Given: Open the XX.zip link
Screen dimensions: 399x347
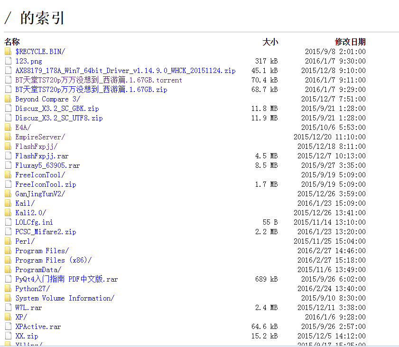Looking at the screenshot, I should click(26, 336).
